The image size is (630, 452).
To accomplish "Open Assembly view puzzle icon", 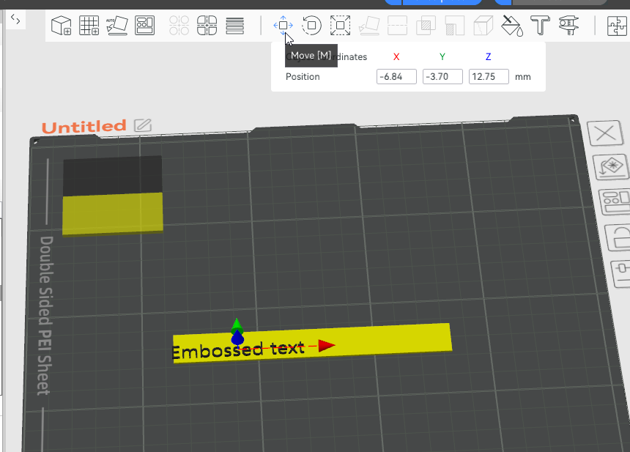I will [x=617, y=26].
